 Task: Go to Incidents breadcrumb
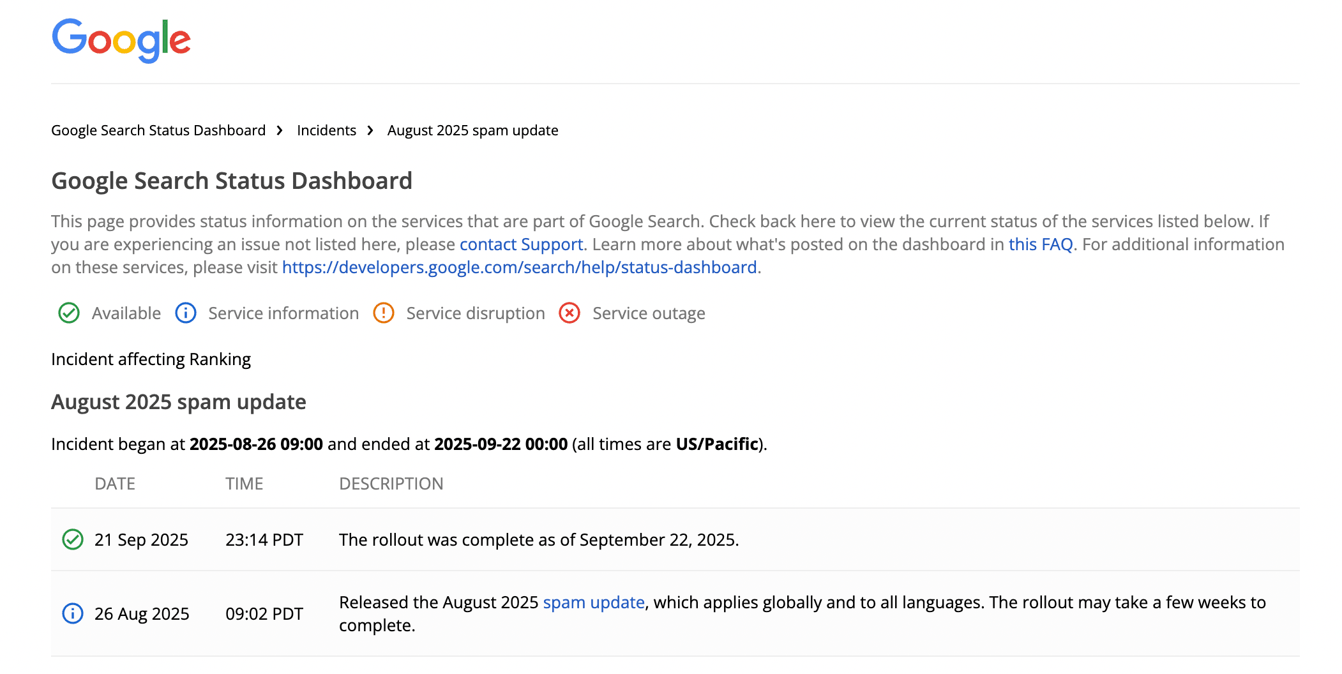coord(326,131)
